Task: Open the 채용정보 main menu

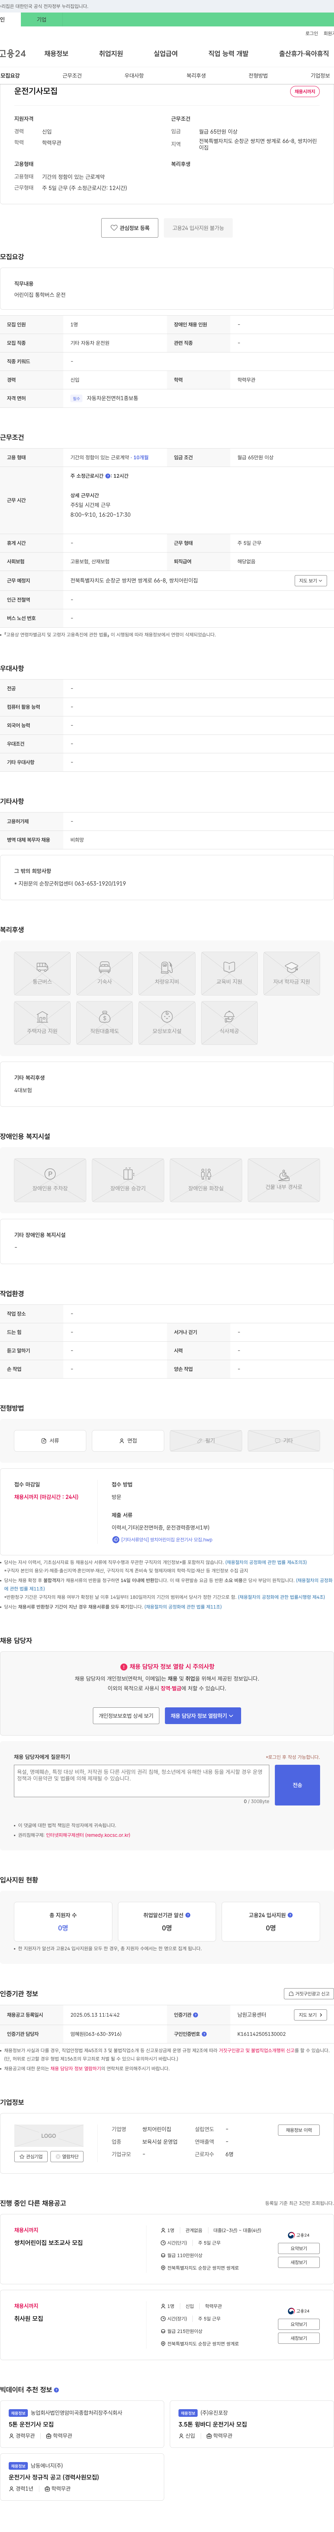Action: tap(56, 53)
